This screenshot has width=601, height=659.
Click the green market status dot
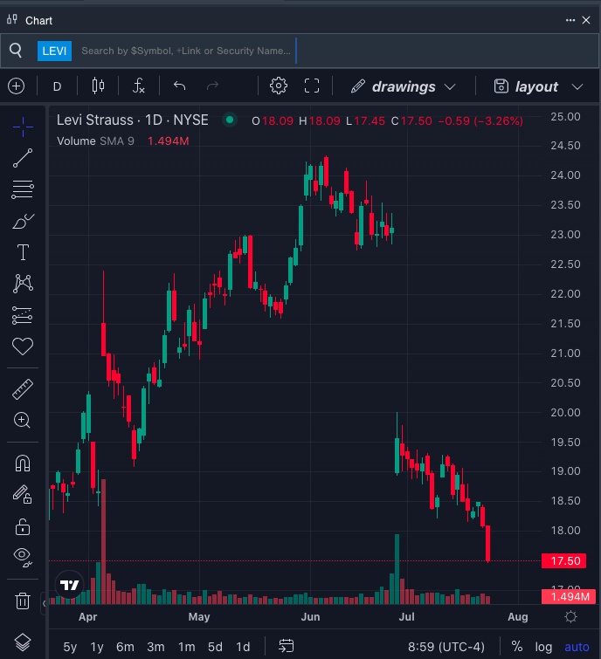click(x=230, y=120)
